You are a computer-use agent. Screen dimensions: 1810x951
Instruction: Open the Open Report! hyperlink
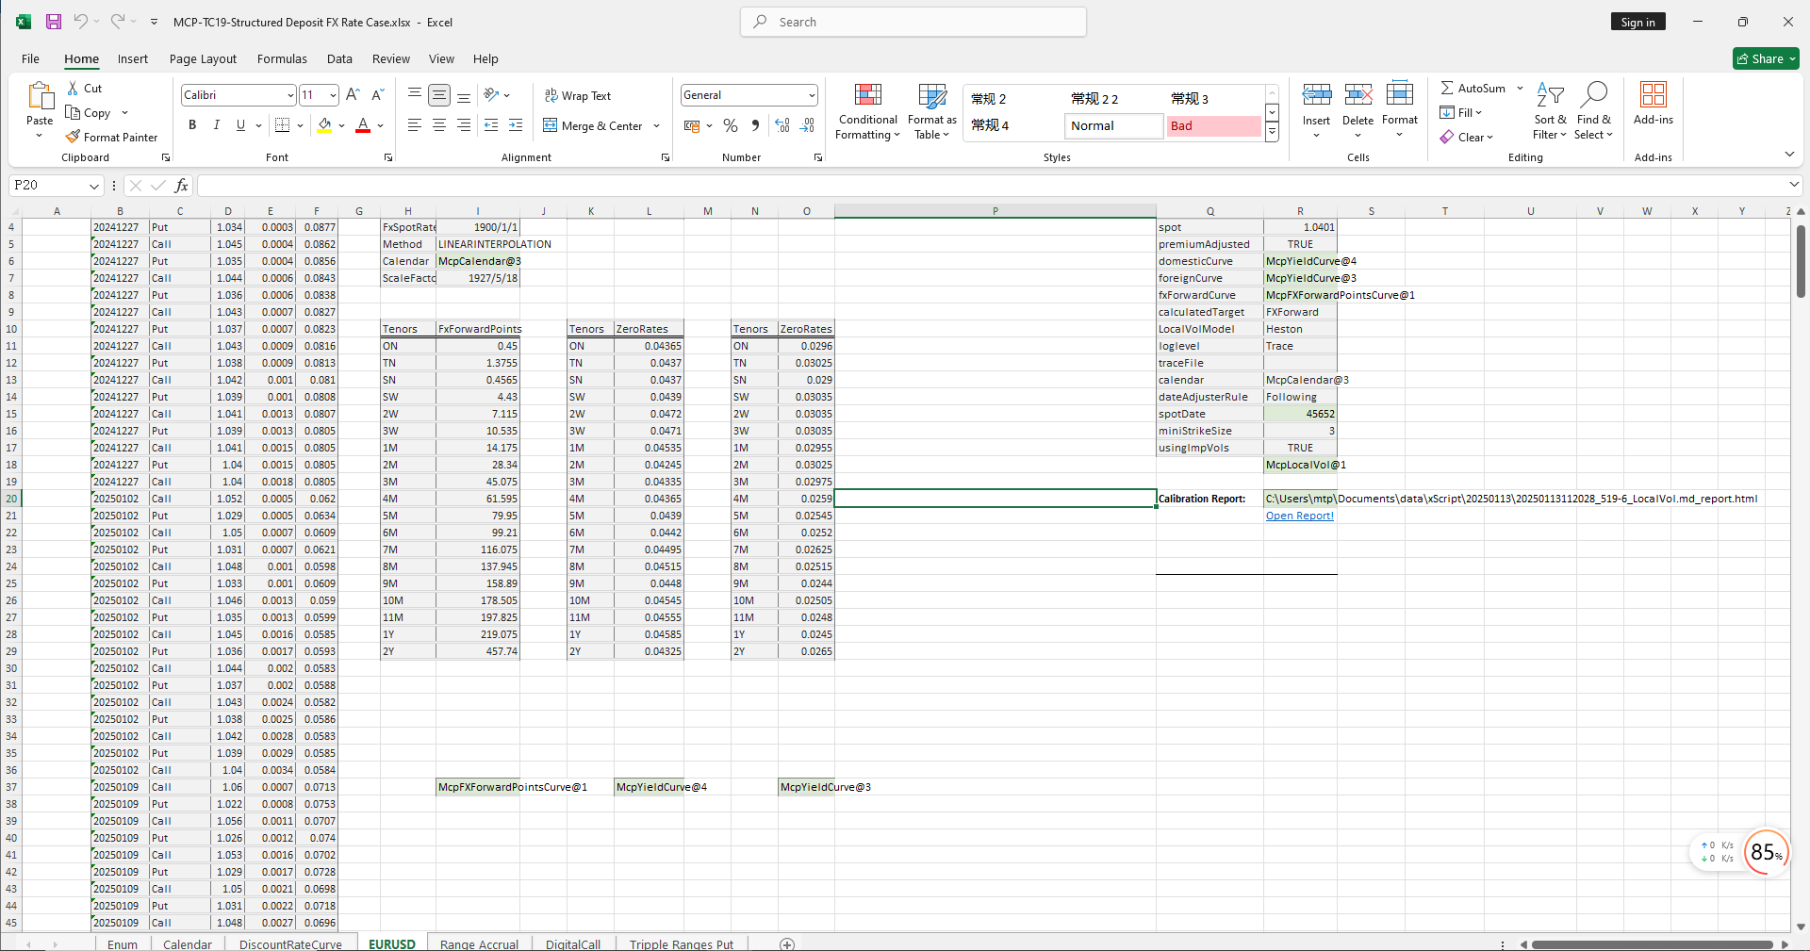[x=1299, y=516]
